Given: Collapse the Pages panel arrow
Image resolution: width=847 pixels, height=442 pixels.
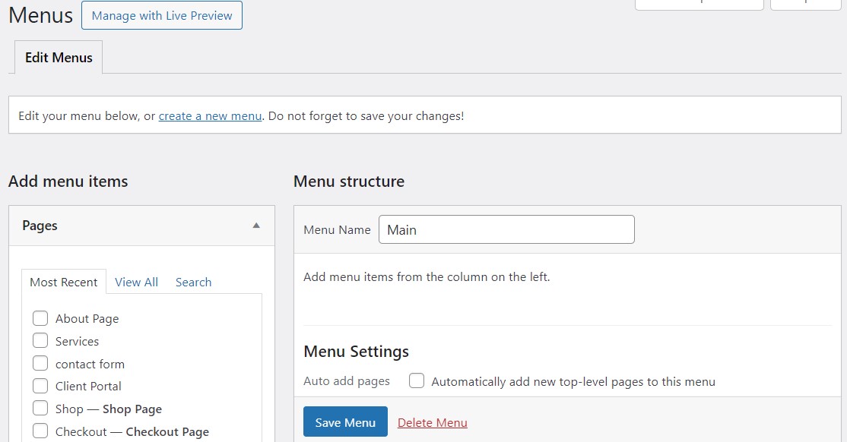Looking at the screenshot, I should pos(256,226).
